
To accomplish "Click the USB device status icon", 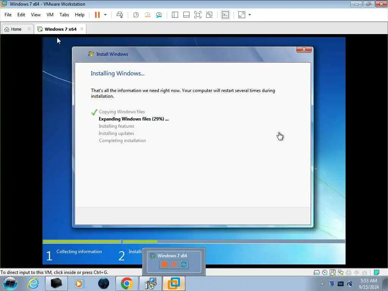I will 365,272.
